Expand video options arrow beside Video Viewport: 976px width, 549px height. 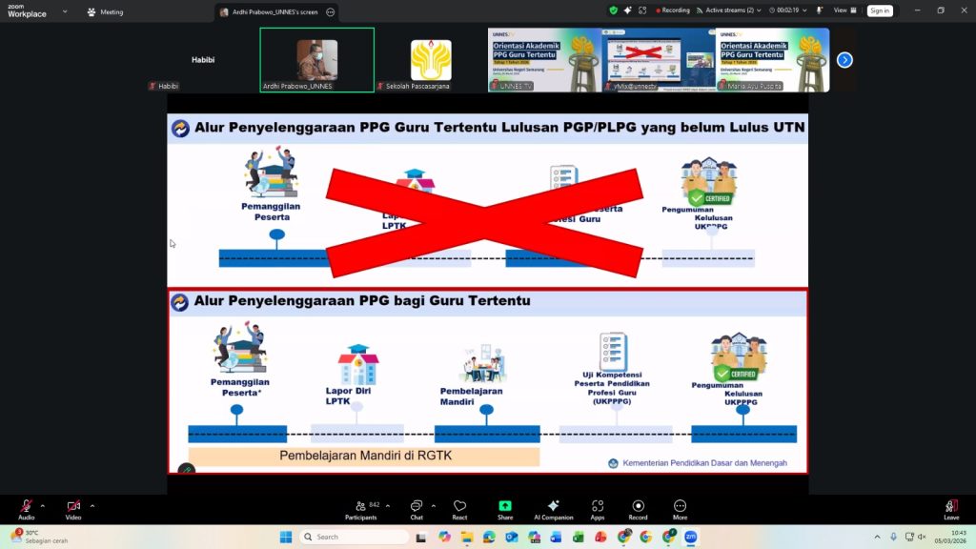coord(91,505)
